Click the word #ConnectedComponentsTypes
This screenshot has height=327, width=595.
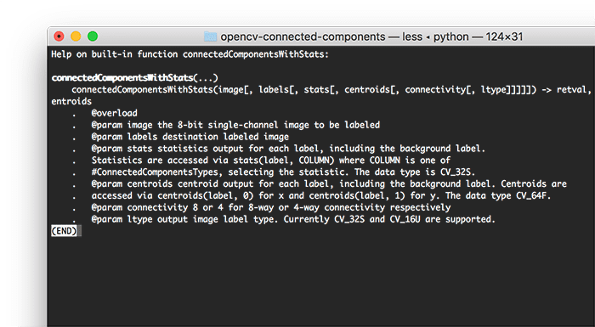tap(156, 172)
